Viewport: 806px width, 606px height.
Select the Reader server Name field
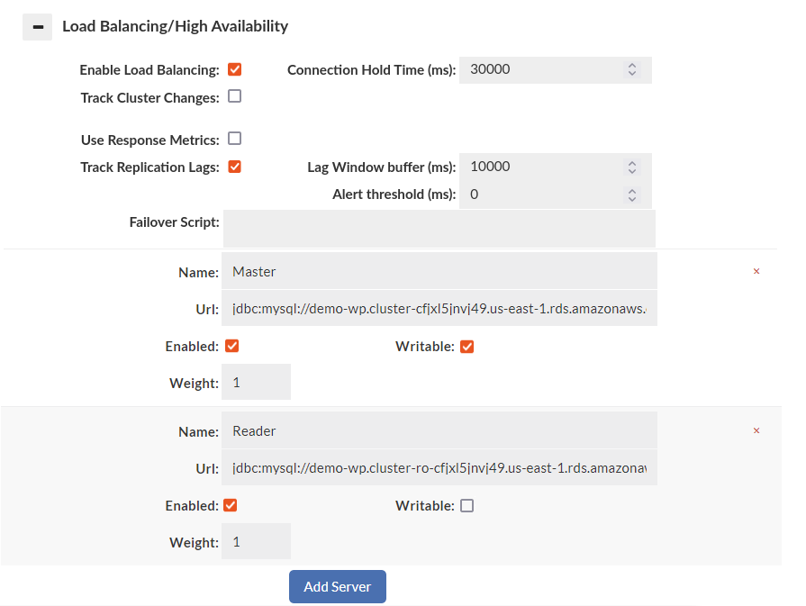pos(439,430)
